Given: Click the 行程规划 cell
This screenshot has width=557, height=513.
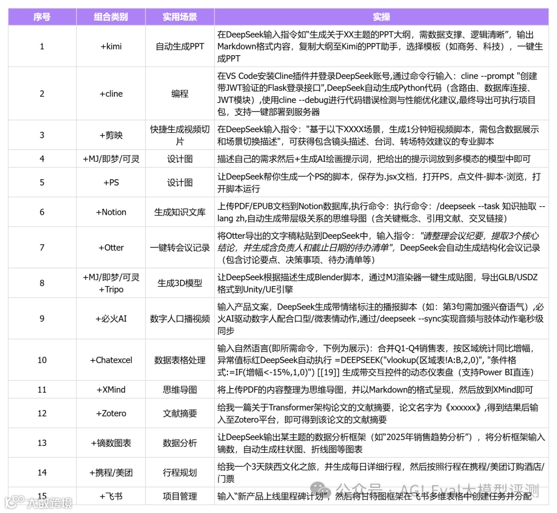Looking at the screenshot, I should coord(180,472).
